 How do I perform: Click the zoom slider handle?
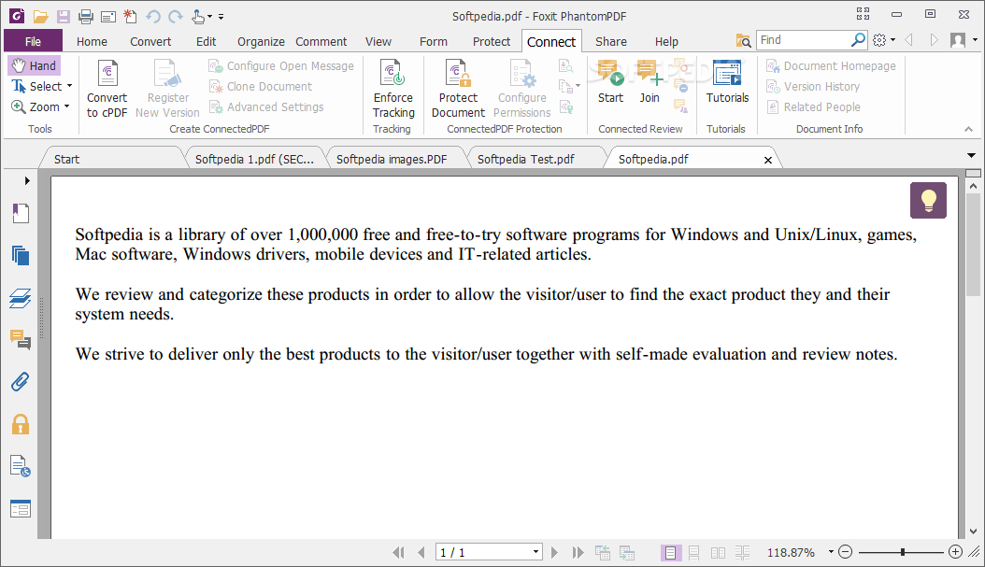pos(903,552)
